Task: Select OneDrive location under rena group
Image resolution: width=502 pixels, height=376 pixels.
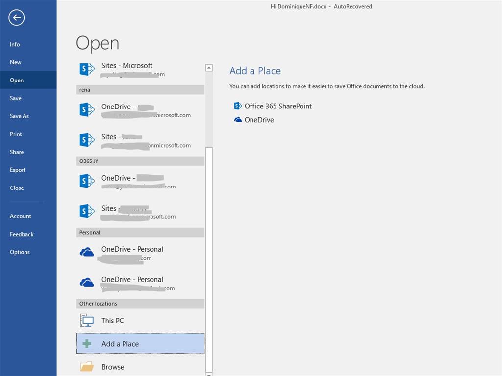Action: click(x=140, y=110)
